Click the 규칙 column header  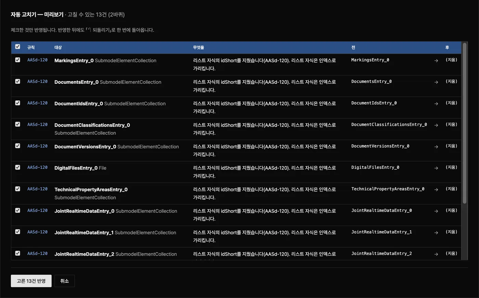click(x=31, y=48)
